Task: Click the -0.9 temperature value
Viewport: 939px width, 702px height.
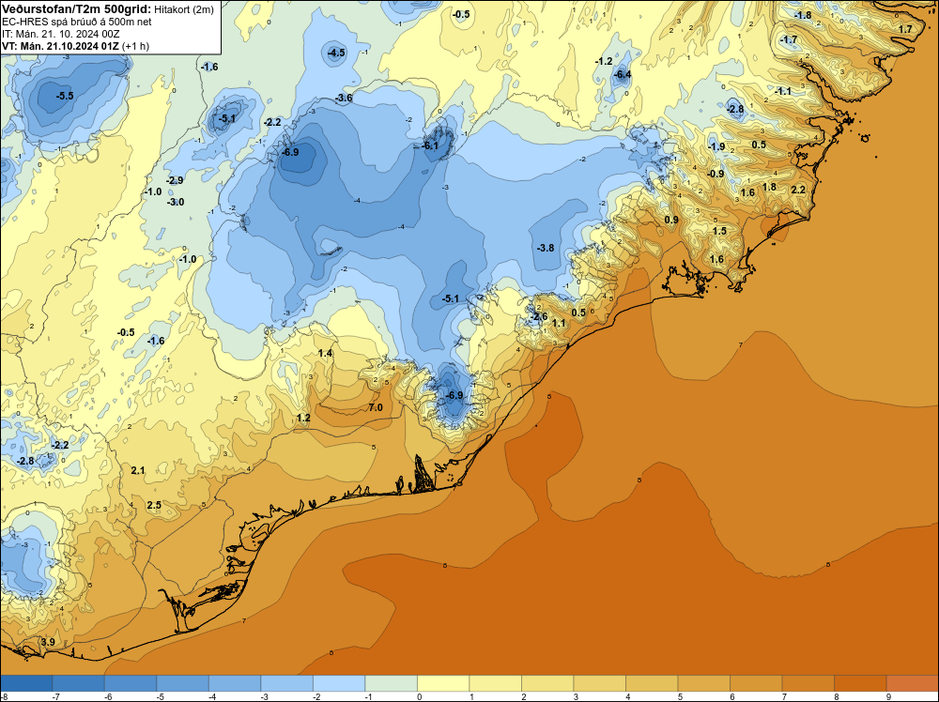Action: point(716,174)
